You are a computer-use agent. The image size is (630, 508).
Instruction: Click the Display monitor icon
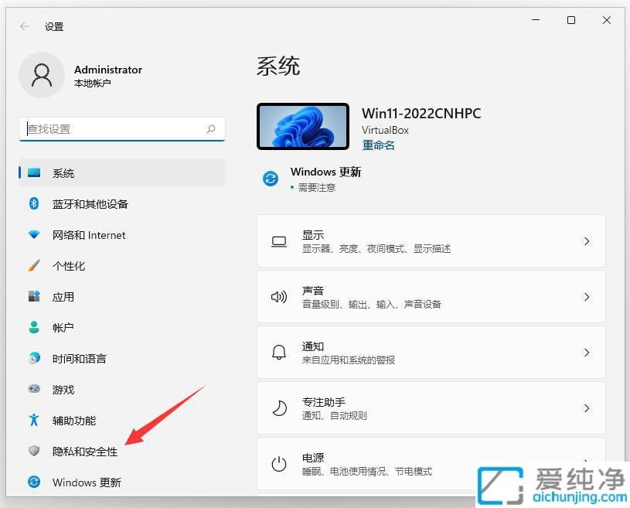[279, 240]
